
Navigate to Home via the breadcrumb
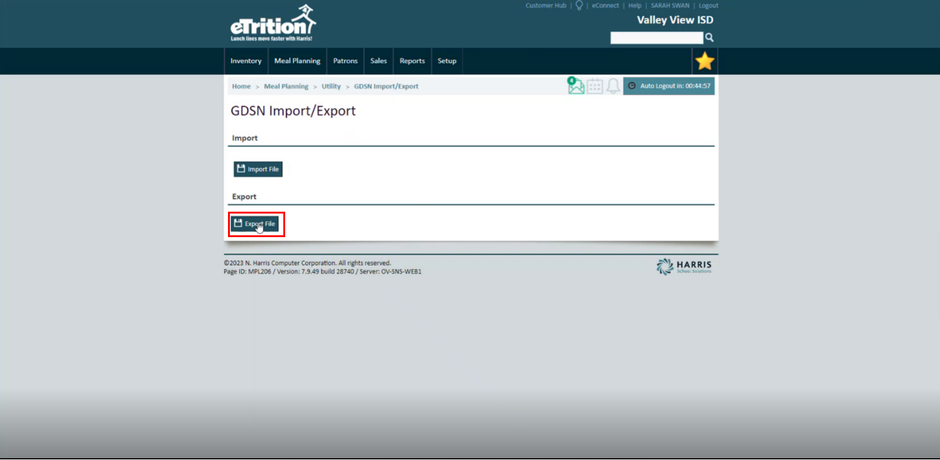241,86
